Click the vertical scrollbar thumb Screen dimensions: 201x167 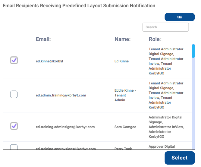pos(193,51)
